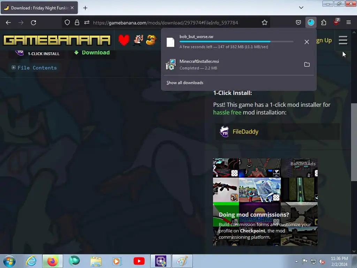Click the network tray icon
Screen dimensions: 357x268
point(313,262)
